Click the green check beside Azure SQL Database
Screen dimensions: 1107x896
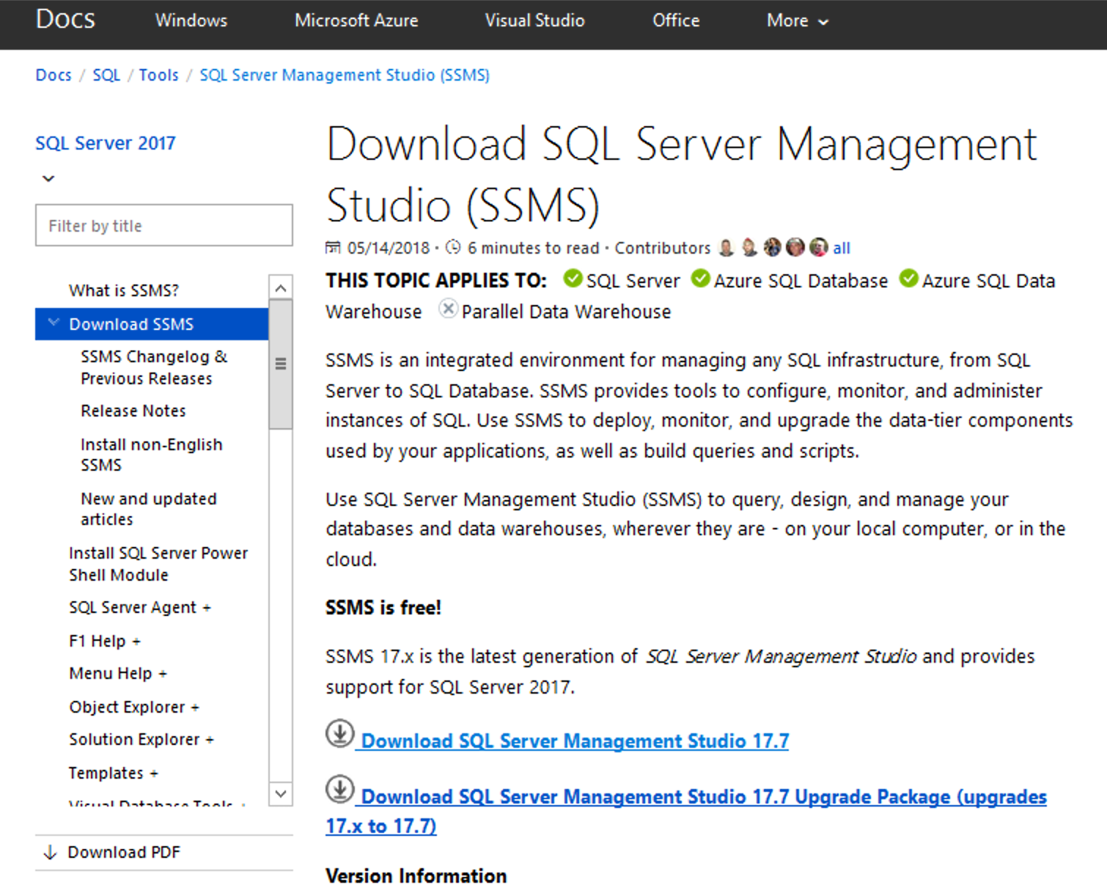point(701,279)
